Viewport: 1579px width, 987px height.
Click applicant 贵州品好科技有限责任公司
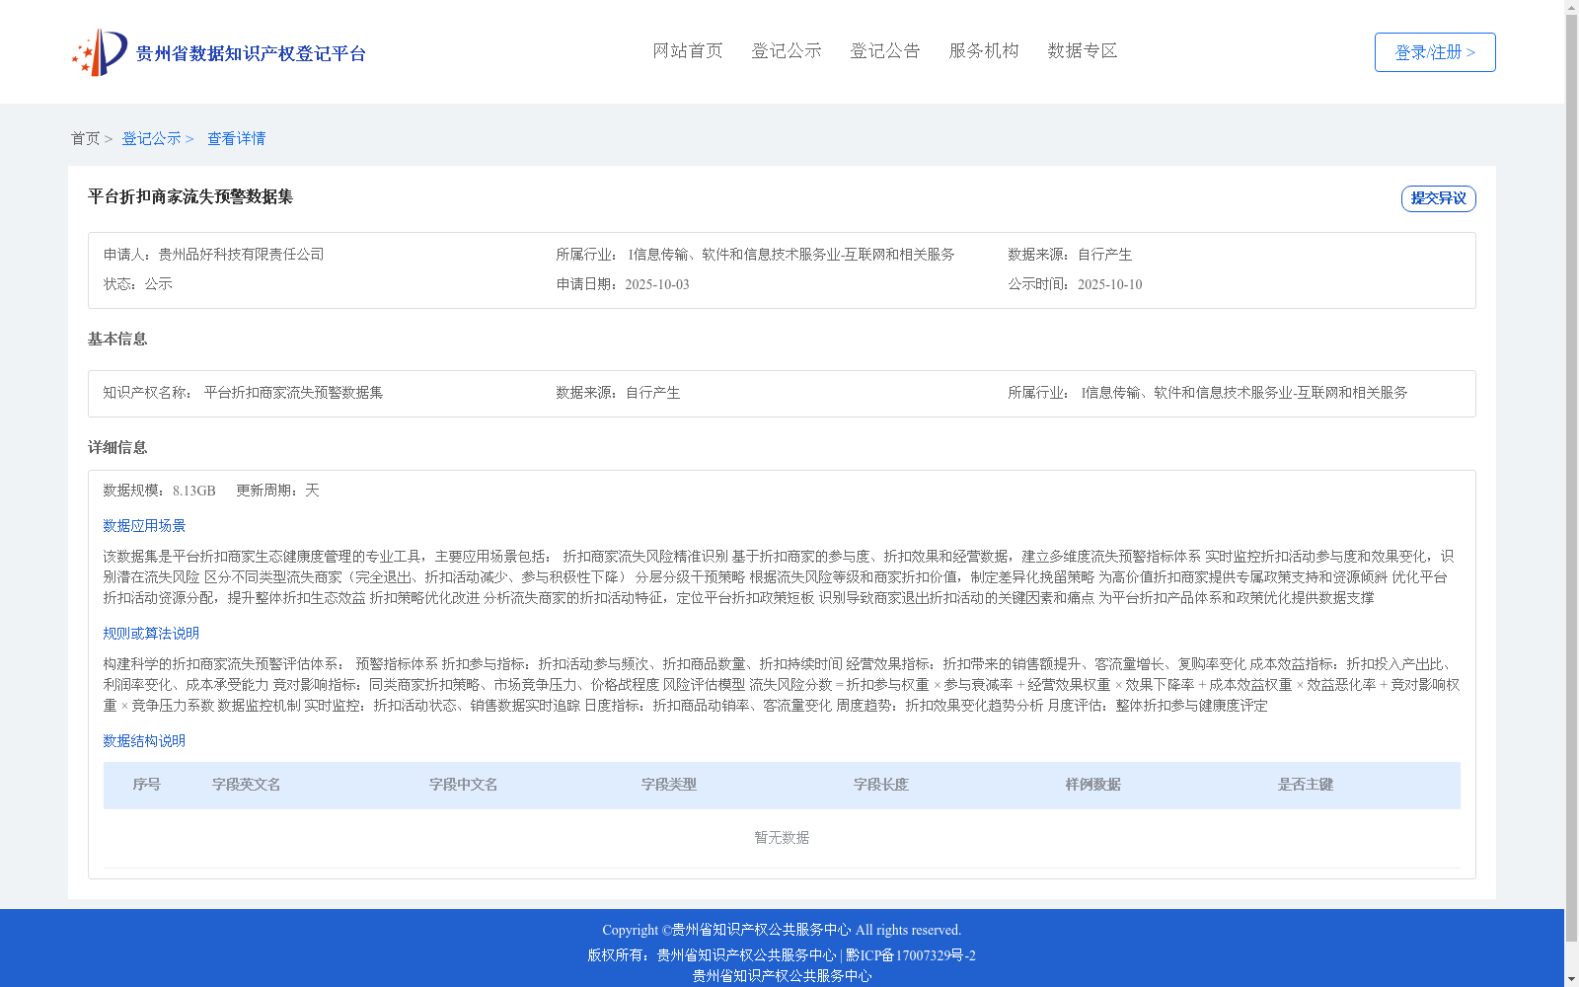[x=241, y=255]
